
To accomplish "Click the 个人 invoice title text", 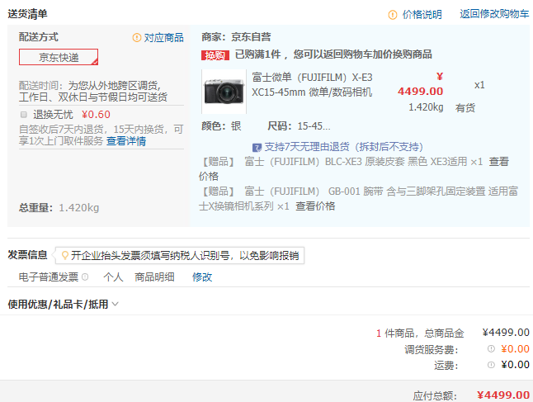I will coord(113,277).
